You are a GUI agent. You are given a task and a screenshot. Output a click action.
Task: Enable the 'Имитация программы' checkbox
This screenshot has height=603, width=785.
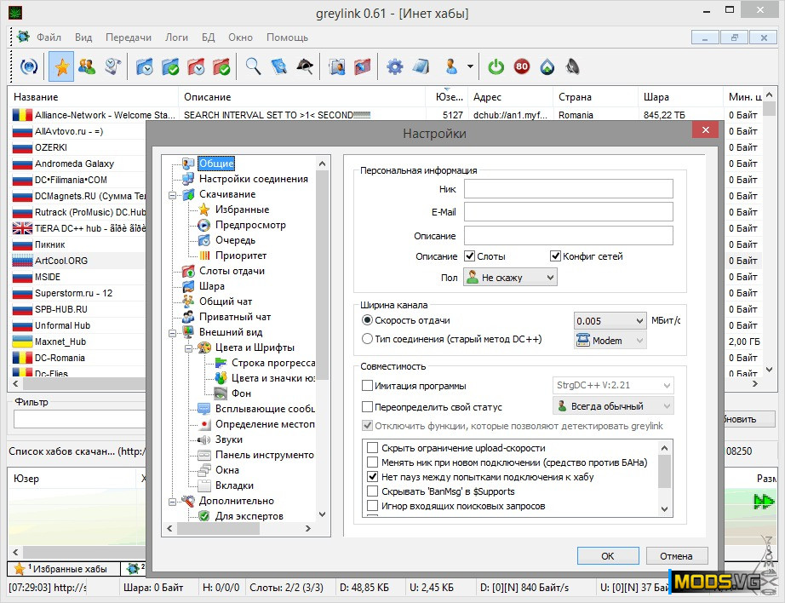tap(368, 386)
